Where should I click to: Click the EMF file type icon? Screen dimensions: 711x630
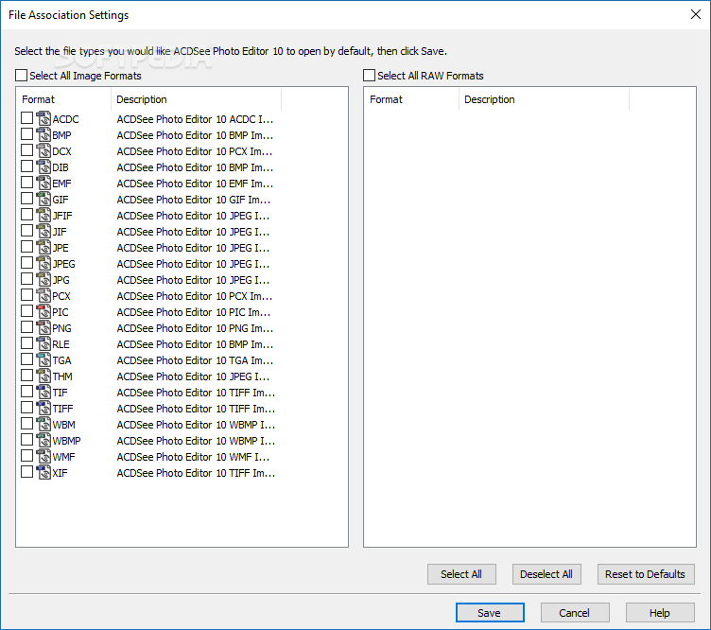point(43,184)
